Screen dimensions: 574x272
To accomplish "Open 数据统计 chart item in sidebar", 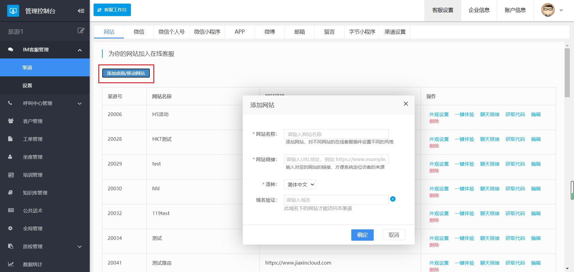I will point(33,264).
